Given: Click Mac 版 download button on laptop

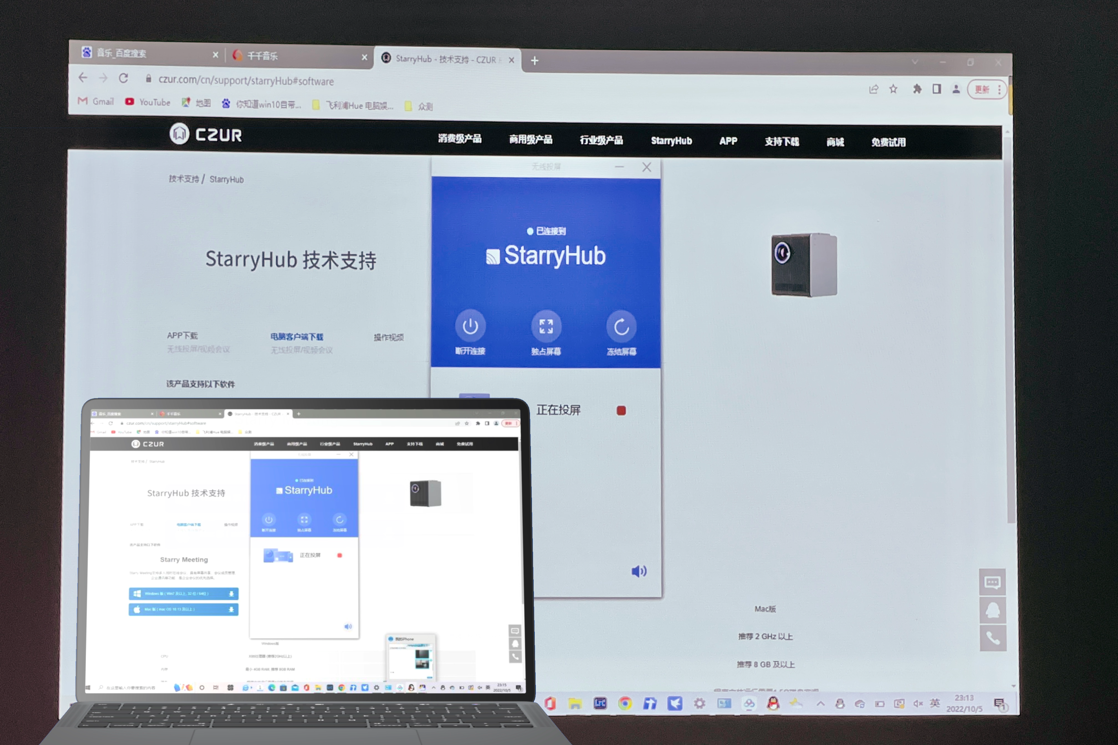Looking at the screenshot, I should point(184,609).
